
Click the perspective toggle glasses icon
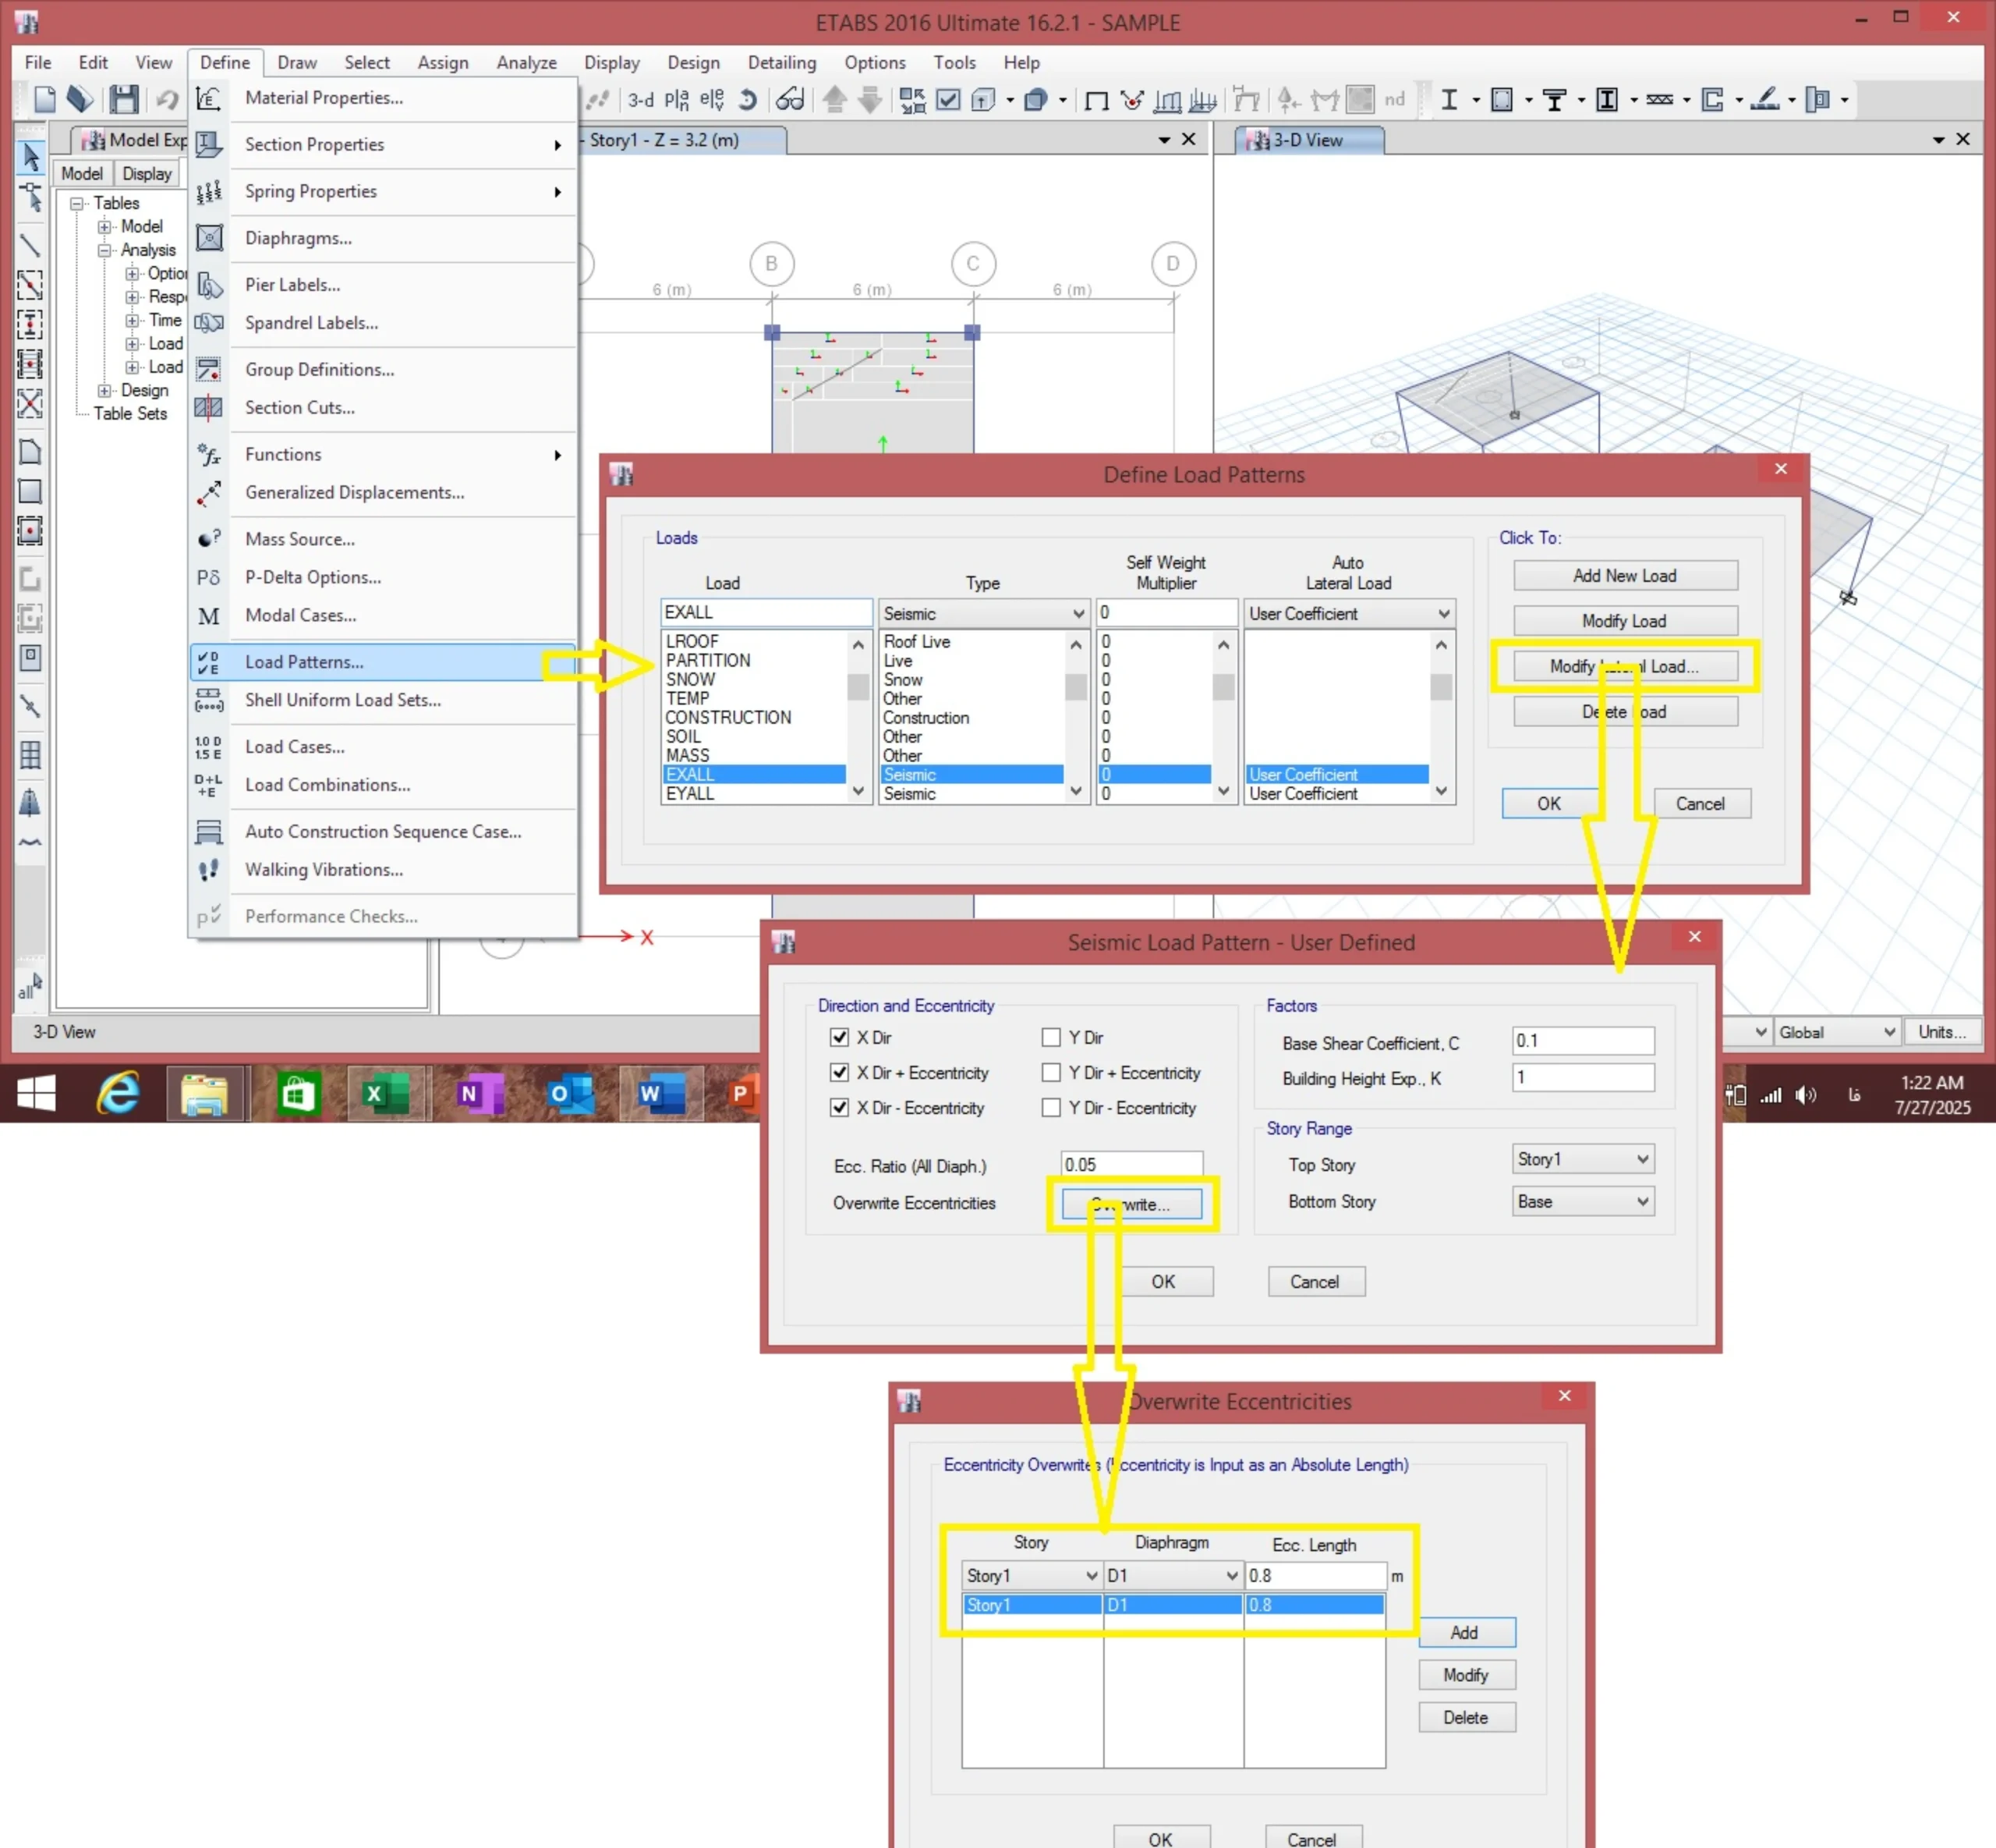(x=790, y=100)
